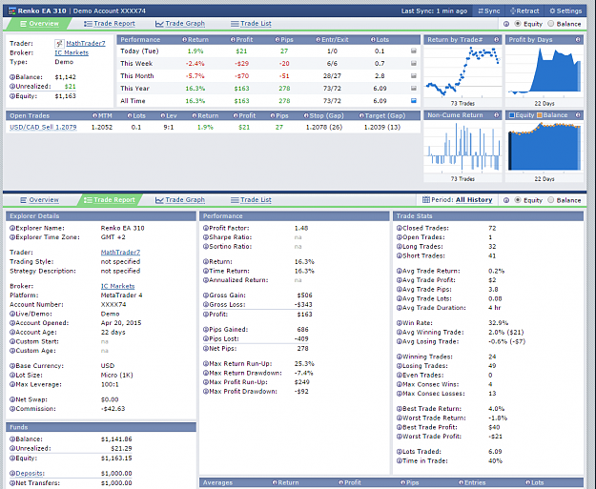Open the Period All History selector
Viewport: 596px width, 489px height.
(474, 200)
